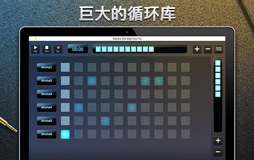Viewport: 254px width, 160px height.
Task: Toggle the first pad in drums3 row
Action: pos(65,94)
